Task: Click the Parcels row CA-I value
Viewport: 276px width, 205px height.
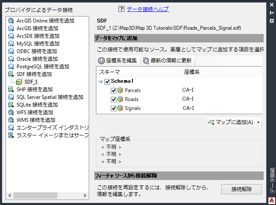Action: 188,90
